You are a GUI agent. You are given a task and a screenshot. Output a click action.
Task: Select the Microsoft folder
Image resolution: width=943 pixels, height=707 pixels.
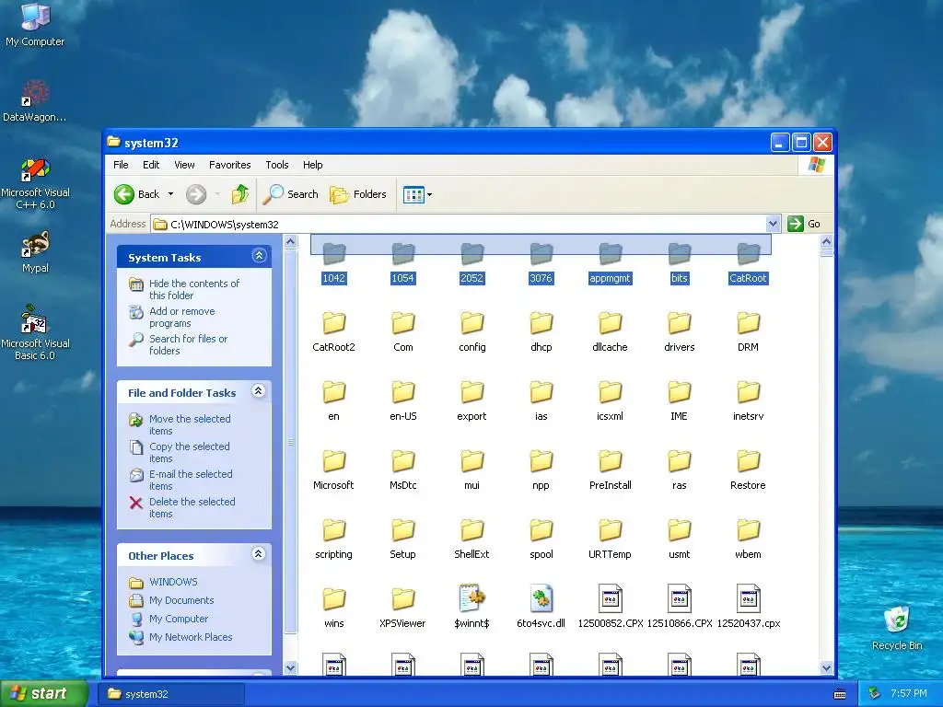tap(333, 469)
